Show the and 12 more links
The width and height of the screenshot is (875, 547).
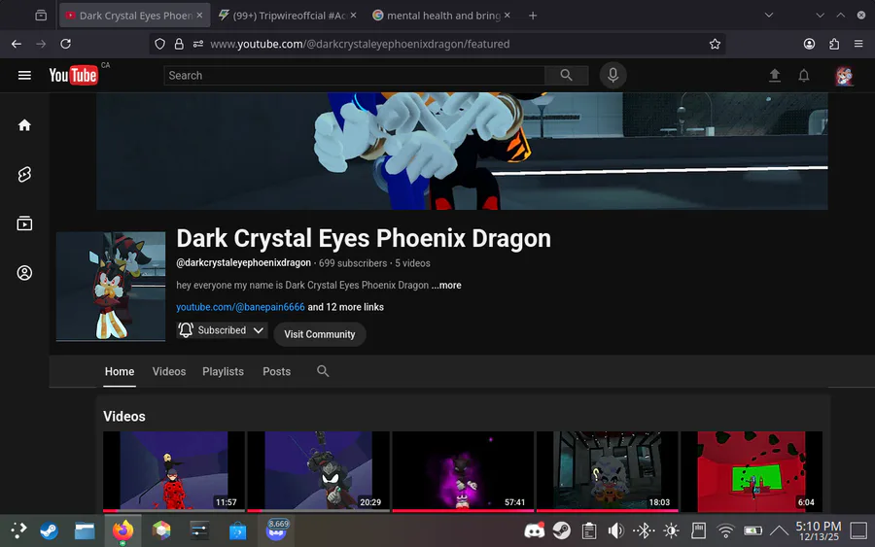pyautogui.click(x=345, y=307)
